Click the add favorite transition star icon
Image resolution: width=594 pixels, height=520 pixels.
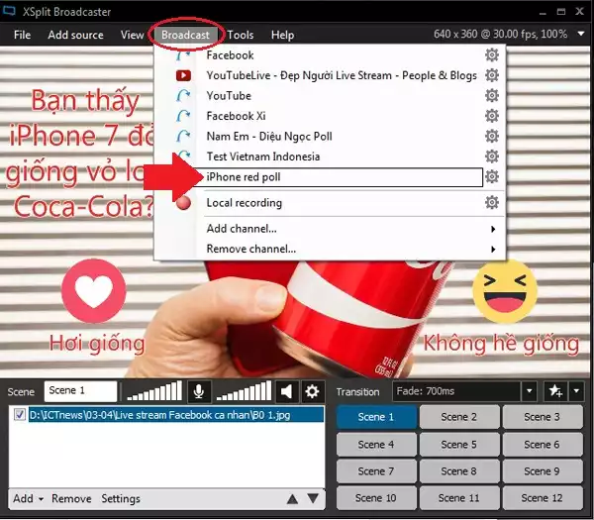[x=555, y=391]
